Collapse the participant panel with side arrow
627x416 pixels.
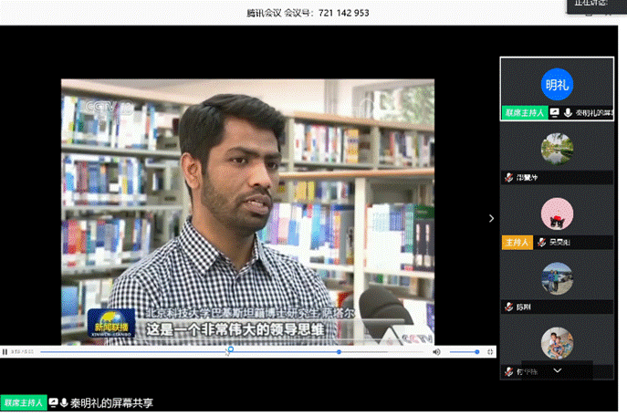[491, 219]
